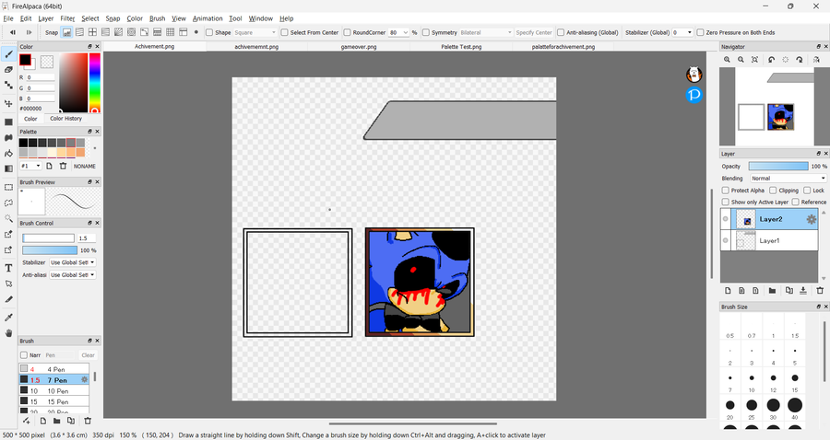The height and width of the screenshot is (440, 830).
Task: Select the Lasso selection tool
Action: point(8,203)
